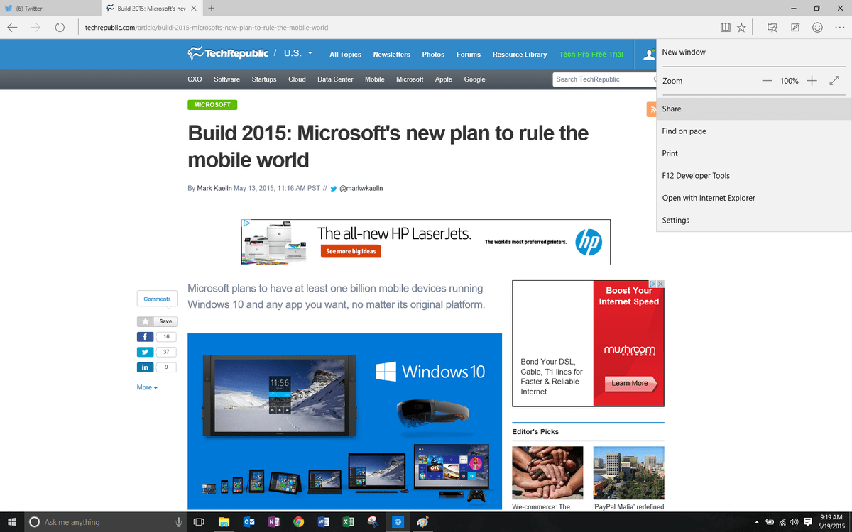Expand More sharing options in sidebar

coord(146,387)
